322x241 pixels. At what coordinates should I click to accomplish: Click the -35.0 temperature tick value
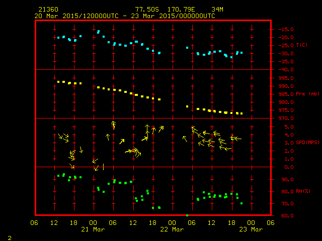pos(286,61)
